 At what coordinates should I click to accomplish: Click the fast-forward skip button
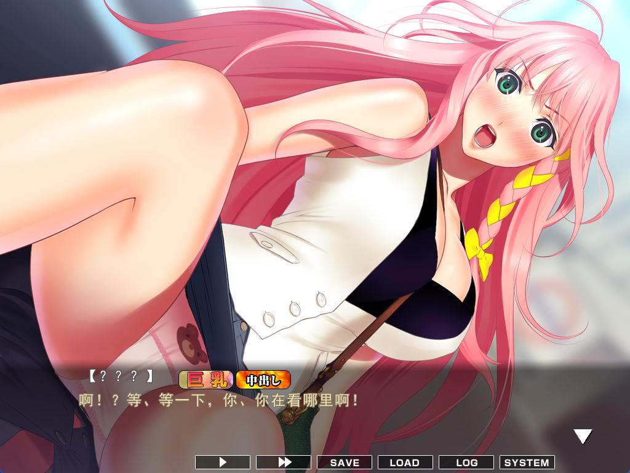click(x=284, y=462)
